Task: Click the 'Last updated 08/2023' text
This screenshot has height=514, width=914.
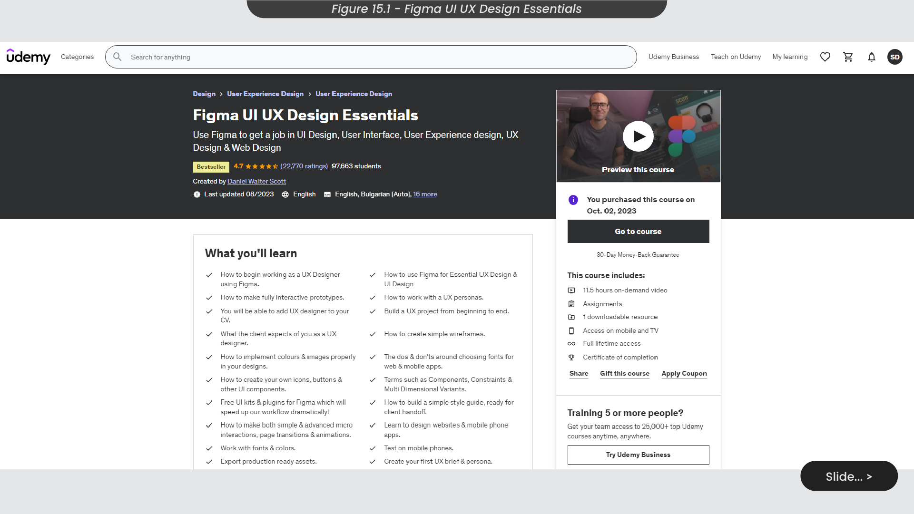Action: pyautogui.click(x=239, y=194)
